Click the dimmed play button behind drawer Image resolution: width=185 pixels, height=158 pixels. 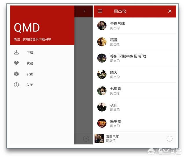point(86,139)
